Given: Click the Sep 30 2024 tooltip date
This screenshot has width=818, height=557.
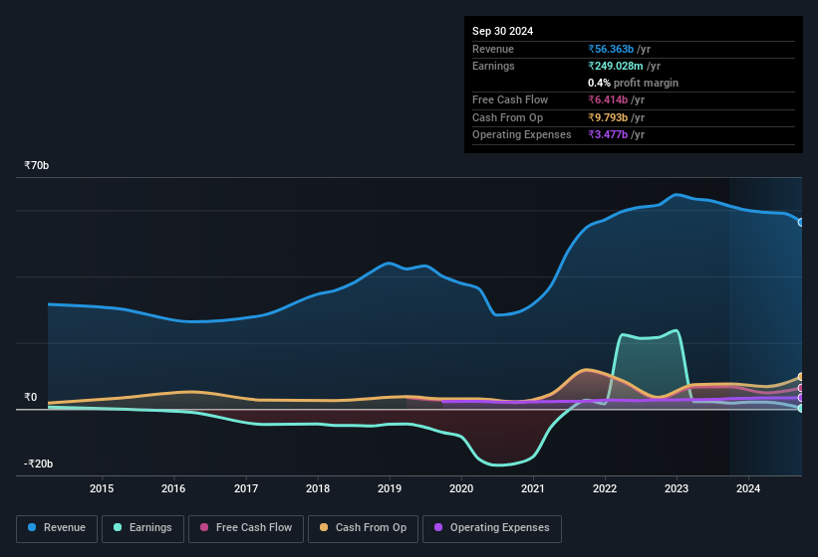Looking at the screenshot, I should pos(502,31).
